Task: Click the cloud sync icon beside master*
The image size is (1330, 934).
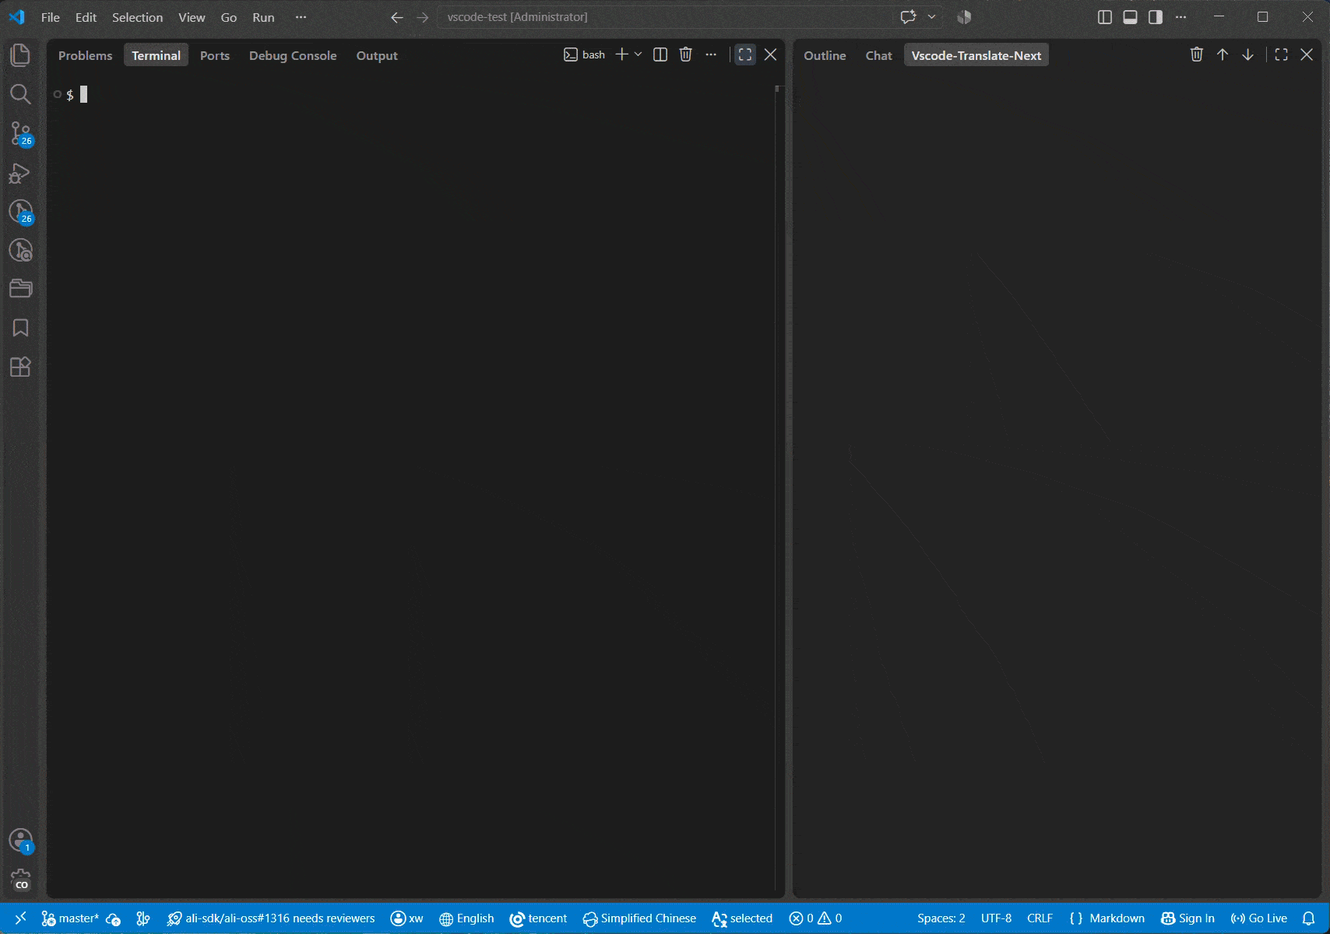Action: pos(114,919)
